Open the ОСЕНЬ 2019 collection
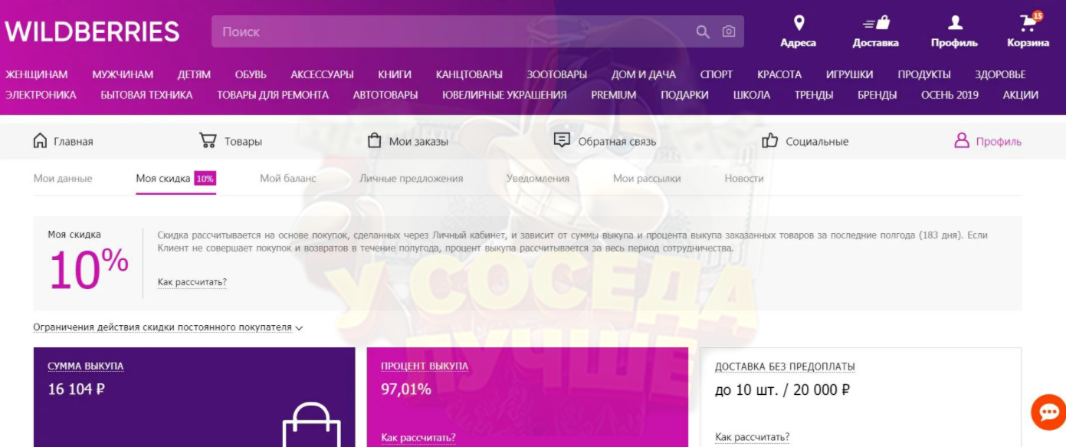Image resolution: width=1066 pixels, height=447 pixels. coord(950,95)
